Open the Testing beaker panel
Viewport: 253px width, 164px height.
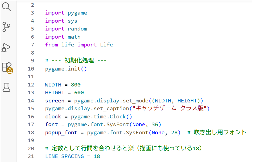pyautogui.click(x=6, y=87)
